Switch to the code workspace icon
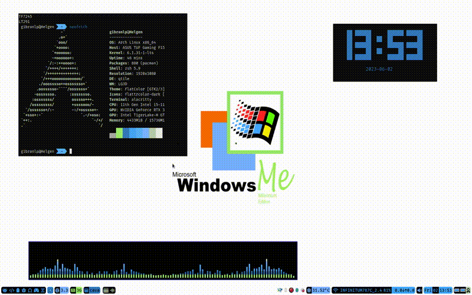472x295 pixels. pyautogui.click(x=12, y=290)
